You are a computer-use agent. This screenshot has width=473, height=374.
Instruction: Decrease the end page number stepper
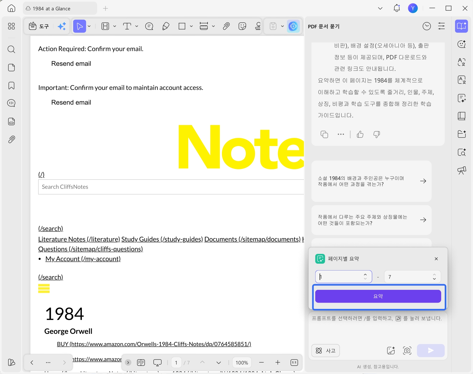pos(434,279)
